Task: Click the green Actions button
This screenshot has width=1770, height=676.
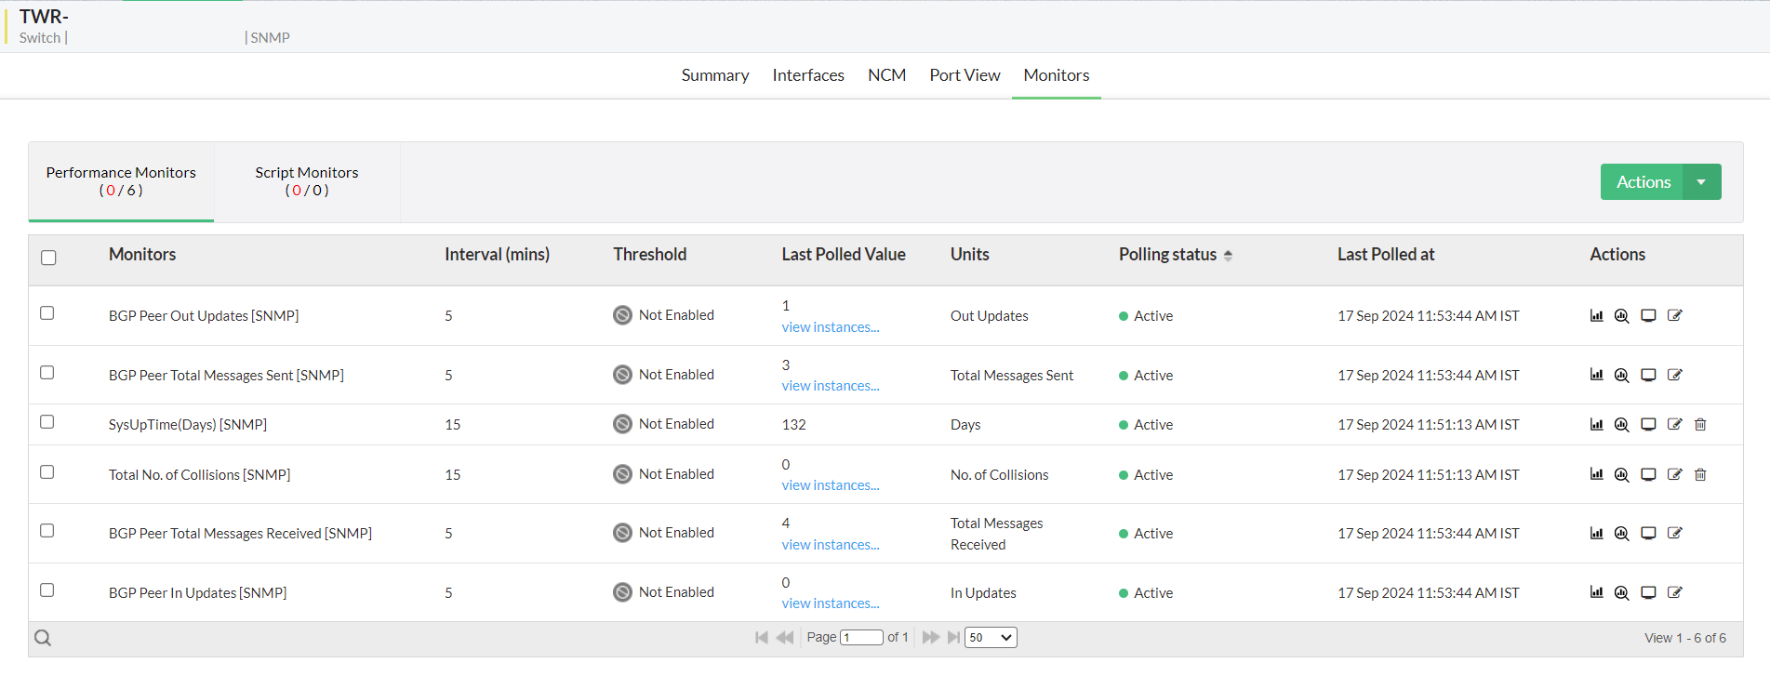Action: [x=1643, y=182]
